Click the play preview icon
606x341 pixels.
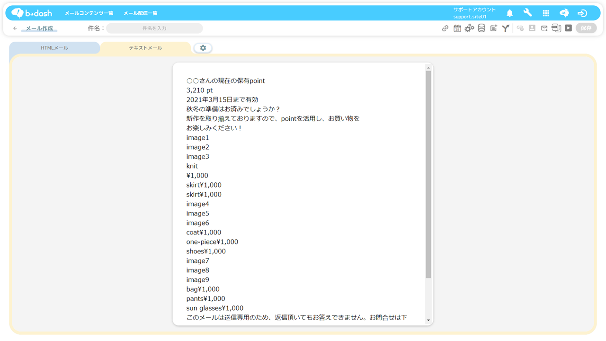click(569, 28)
